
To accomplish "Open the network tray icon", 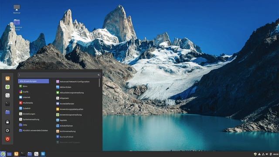I will click(x=263, y=154).
